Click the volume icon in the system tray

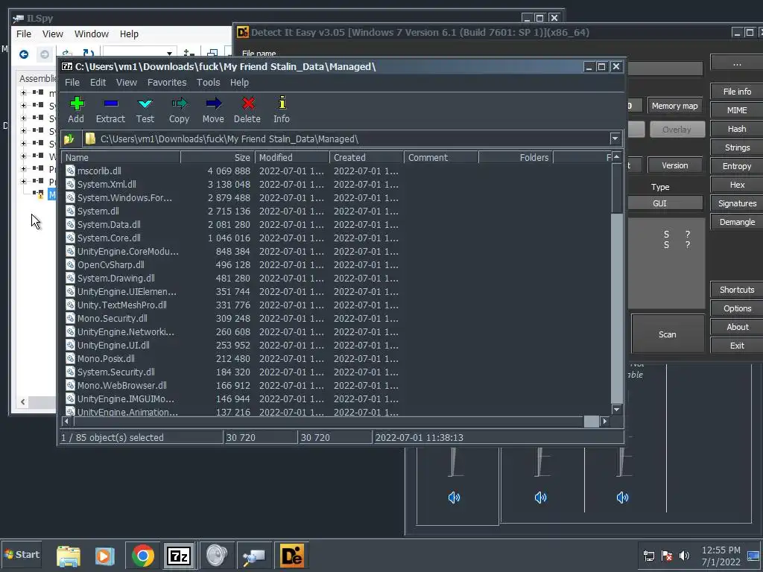pos(685,556)
